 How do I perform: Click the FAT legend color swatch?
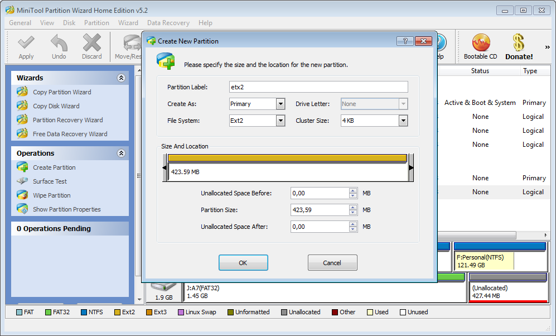pos(19,312)
